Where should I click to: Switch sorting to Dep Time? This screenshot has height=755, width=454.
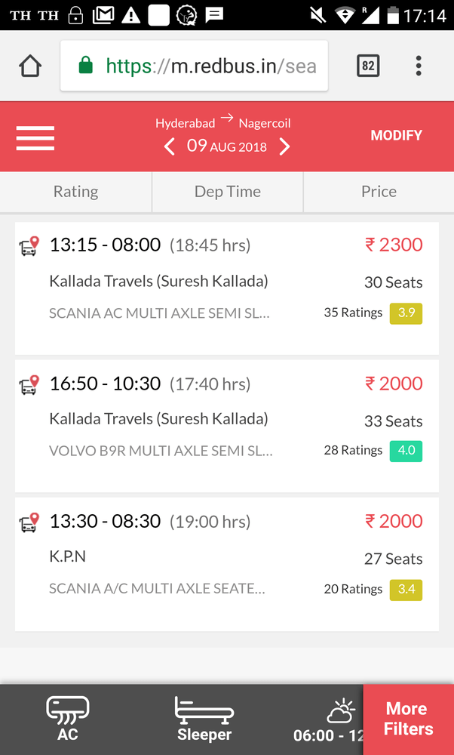click(x=227, y=192)
